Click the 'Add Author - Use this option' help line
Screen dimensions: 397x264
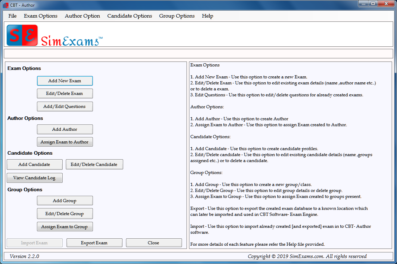[239, 119]
